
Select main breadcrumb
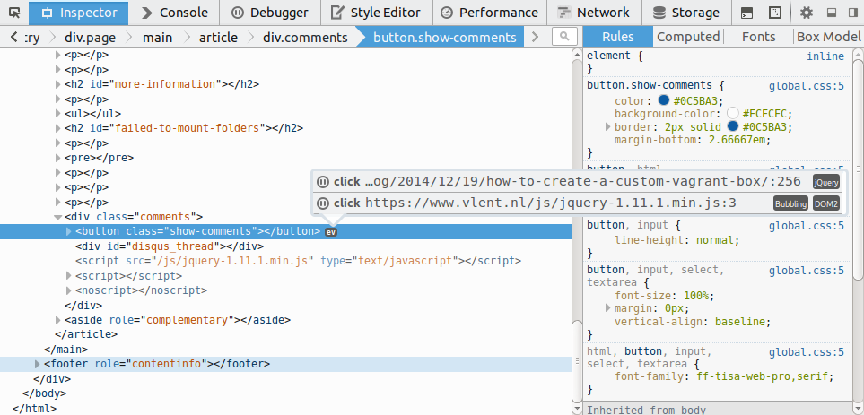pos(157,38)
